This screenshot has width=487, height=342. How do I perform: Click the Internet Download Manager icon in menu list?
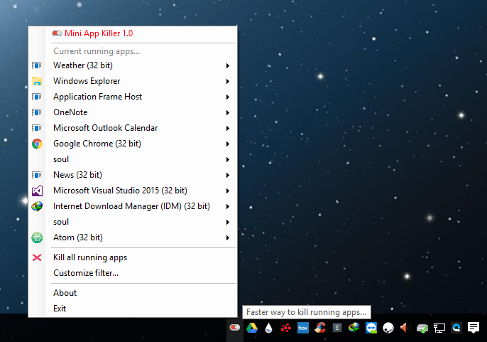point(37,206)
